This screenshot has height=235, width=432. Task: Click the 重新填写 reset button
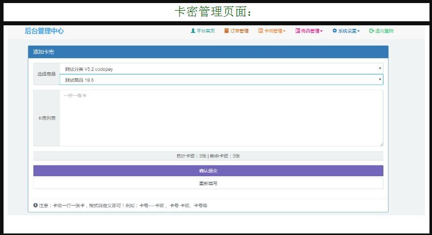click(x=208, y=183)
